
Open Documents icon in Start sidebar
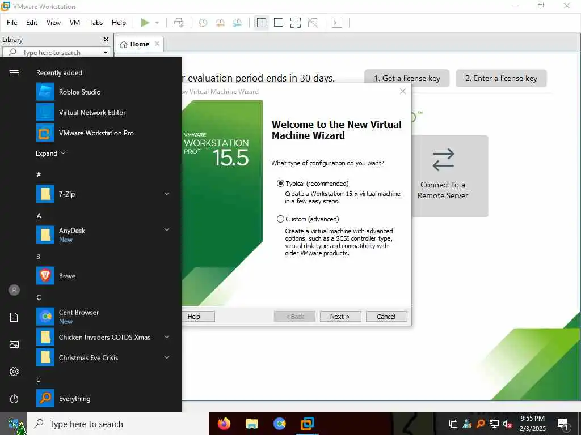pyautogui.click(x=14, y=317)
